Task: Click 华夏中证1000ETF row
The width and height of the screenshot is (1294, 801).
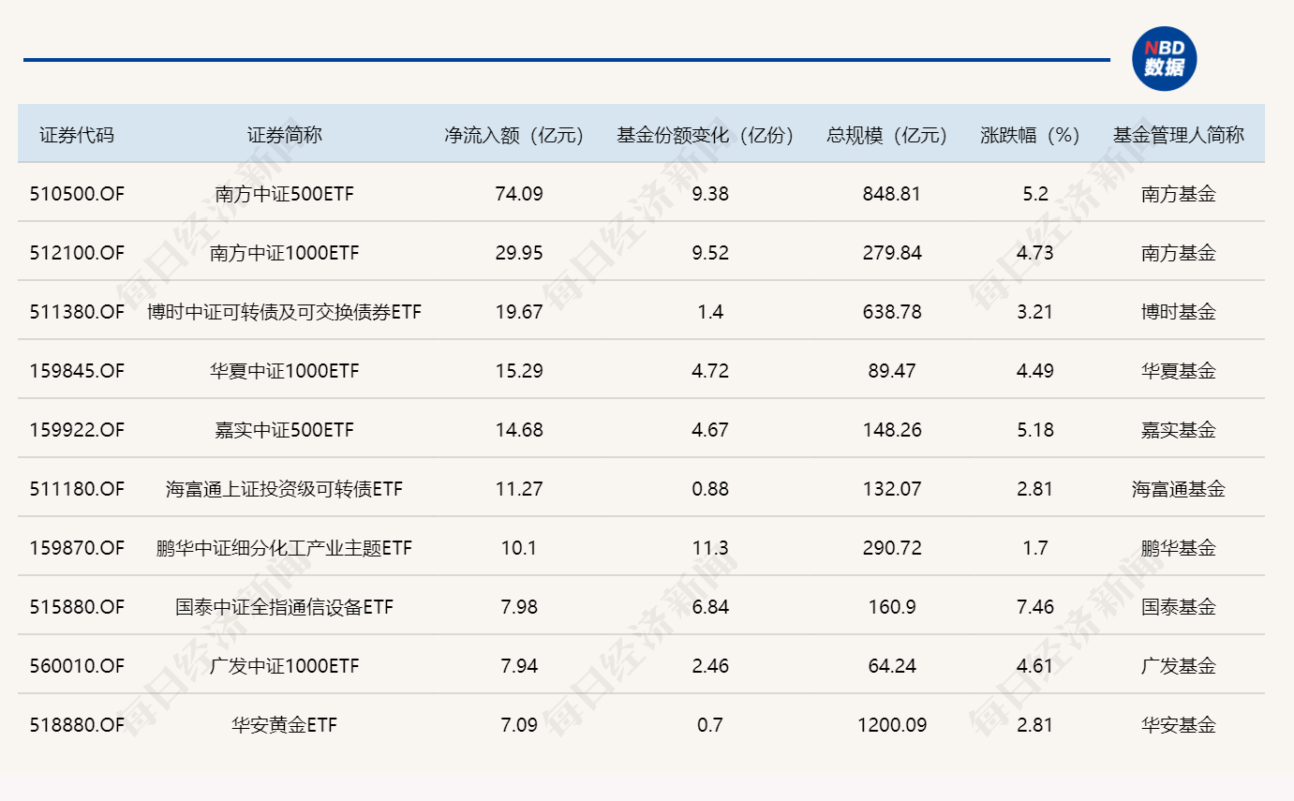Action: [283, 370]
